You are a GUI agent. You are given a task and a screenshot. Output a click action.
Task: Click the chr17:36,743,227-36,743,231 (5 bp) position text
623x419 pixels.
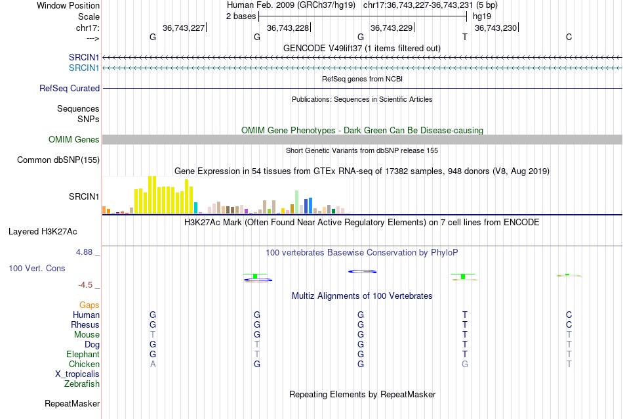point(430,5)
